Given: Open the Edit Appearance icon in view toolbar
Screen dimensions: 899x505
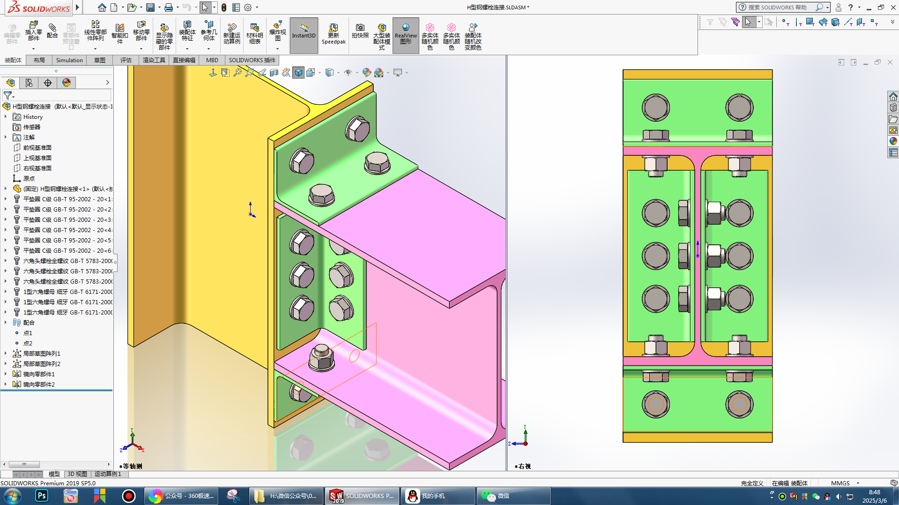Looking at the screenshot, I should pos(367,73).
